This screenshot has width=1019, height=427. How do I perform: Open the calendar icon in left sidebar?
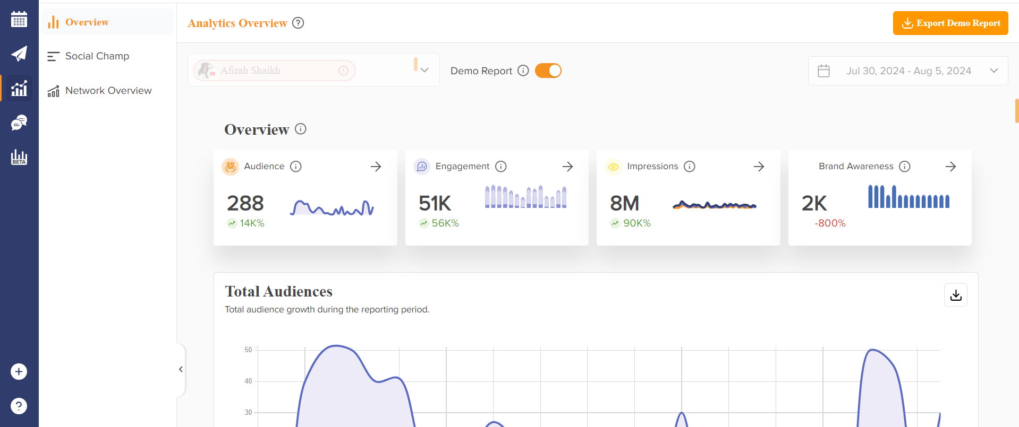[19, 19]
